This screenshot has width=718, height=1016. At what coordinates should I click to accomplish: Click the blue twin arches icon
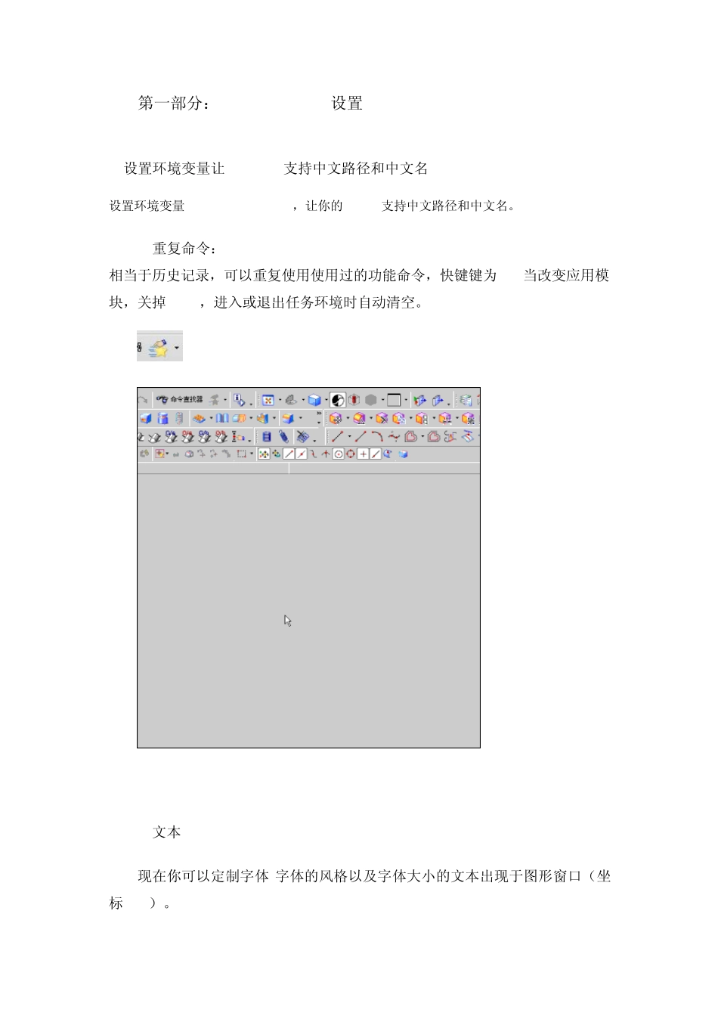click(x=222, y=418)
